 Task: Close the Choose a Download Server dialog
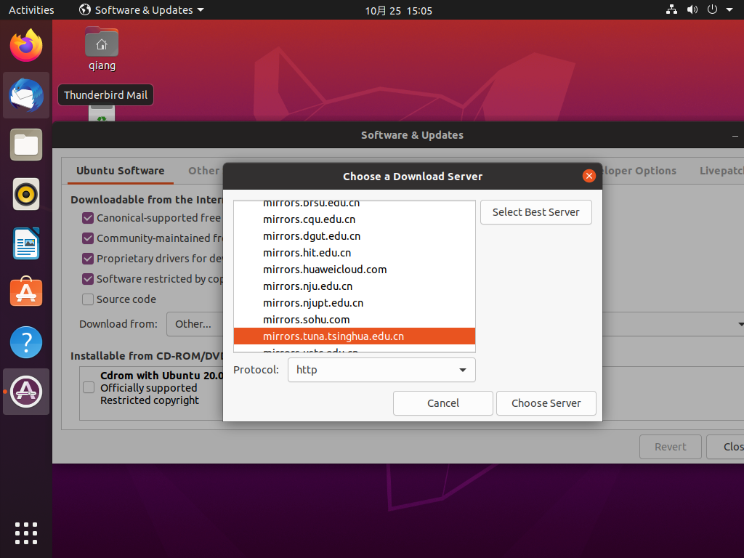(x=589, y=176)
